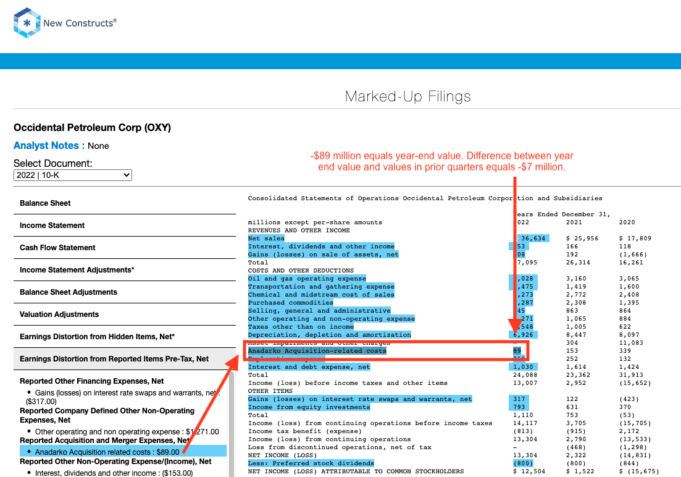The image size is (681, 477).
Task: Select Anadarko Acquisition related costs item
Action: pyautogui.click(x=123, y=451)
